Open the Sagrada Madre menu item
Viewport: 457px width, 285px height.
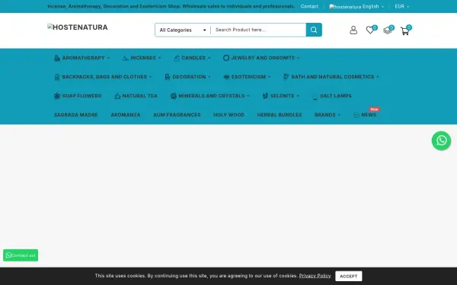pyautogui.click(x=75, y=115)
